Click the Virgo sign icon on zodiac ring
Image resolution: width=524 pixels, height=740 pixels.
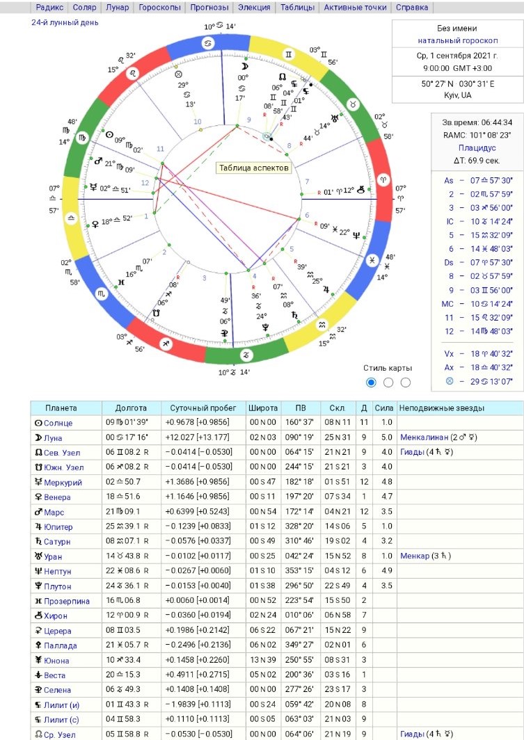[82, 138]
